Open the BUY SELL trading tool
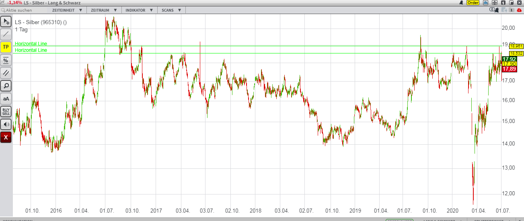 pos(6,111)
